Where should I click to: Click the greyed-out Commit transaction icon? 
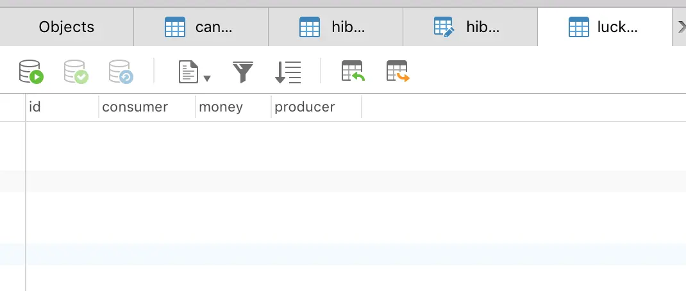[76, 72]
